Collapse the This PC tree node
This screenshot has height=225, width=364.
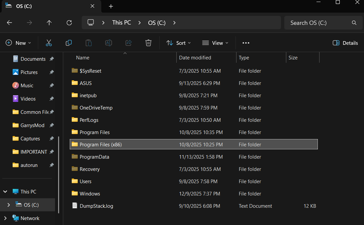coord(5,191)
